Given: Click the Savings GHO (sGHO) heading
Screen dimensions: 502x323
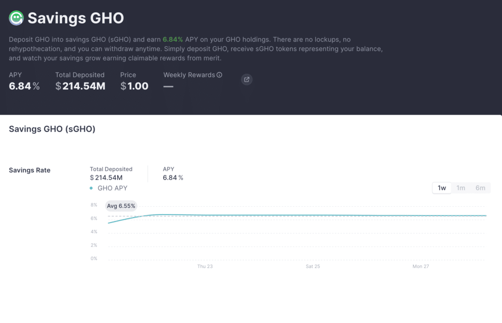Looking at the screenshot, I should click(x=51, y=129).
